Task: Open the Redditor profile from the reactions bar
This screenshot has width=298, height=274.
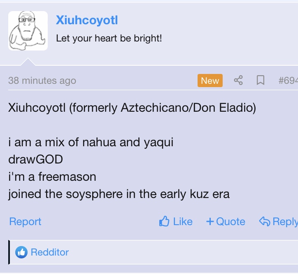Action: (50, 252)
